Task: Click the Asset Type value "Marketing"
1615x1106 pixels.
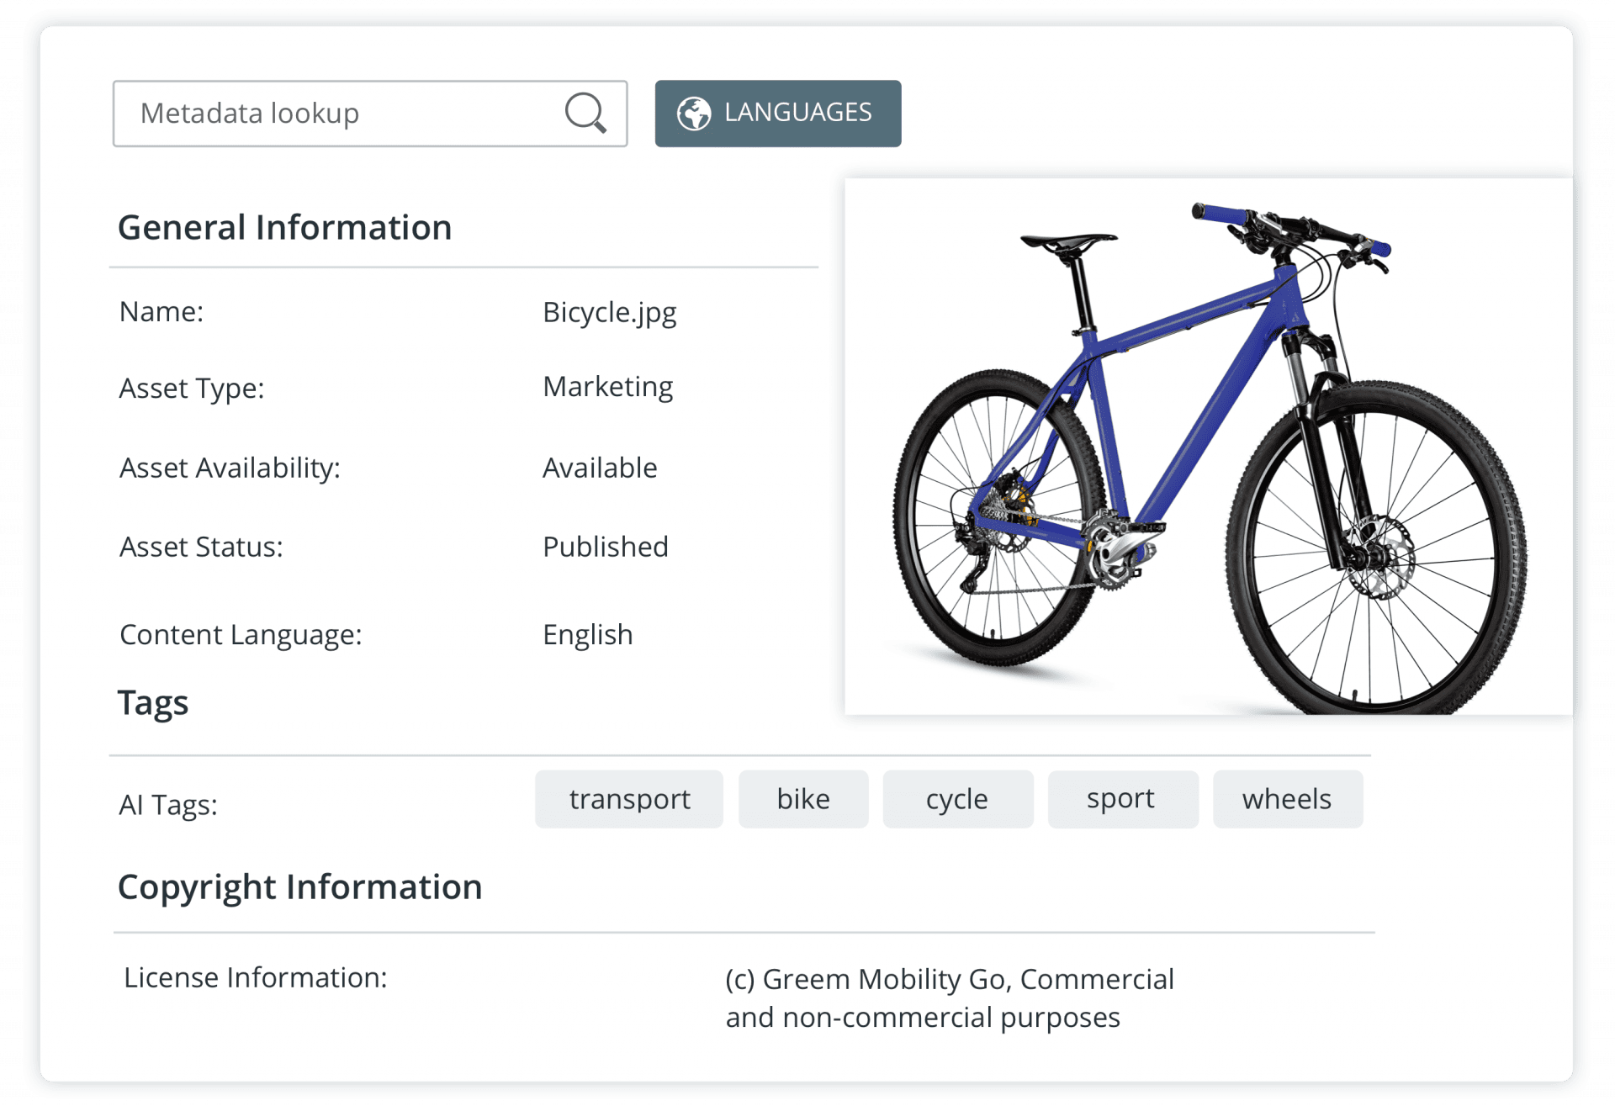Action: coord(607,387)
